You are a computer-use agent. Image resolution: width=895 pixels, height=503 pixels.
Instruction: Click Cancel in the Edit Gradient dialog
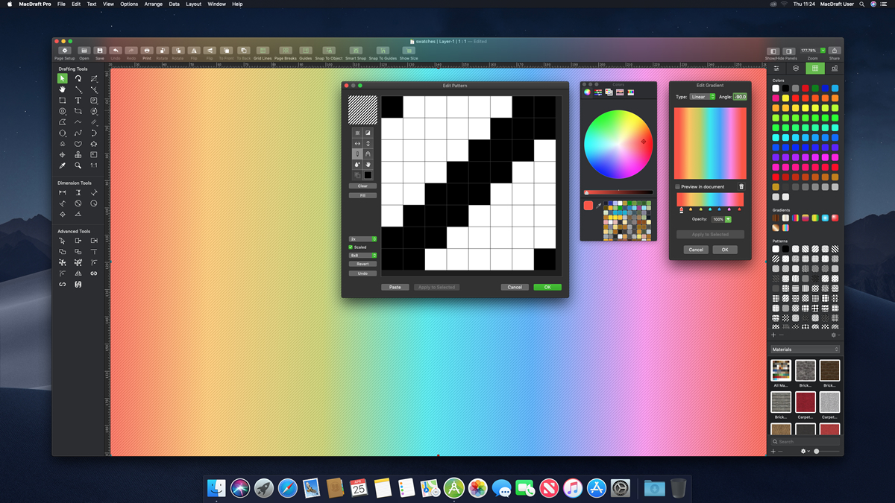pyautogui.click(x=696, y=250)
